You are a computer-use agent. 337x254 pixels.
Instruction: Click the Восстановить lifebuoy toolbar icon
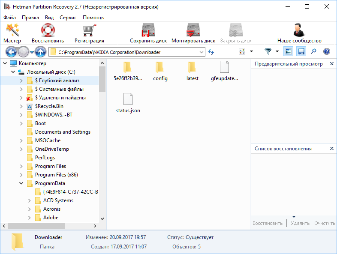tap(48, 30)
